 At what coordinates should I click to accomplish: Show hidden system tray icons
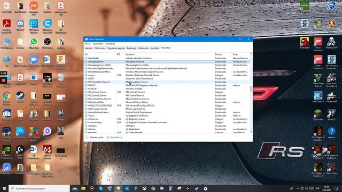click(x=298, y=188)
